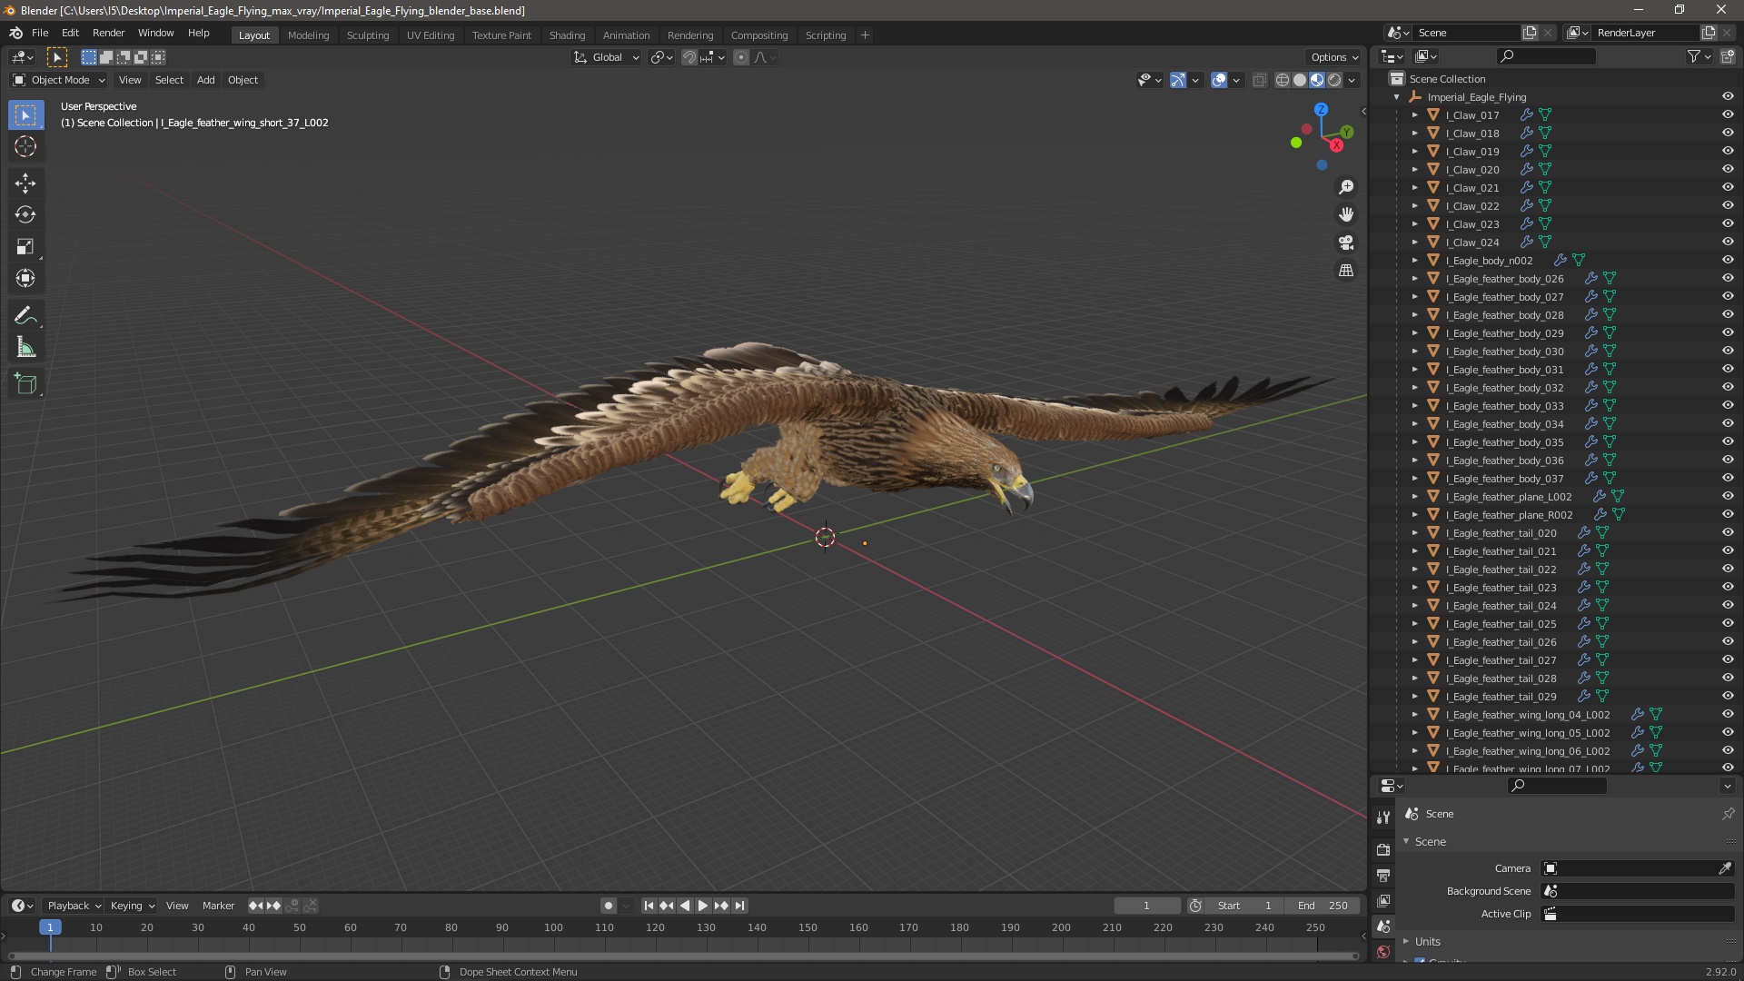This screenshot has width=1744, height=981.
Task: Click the Blender logo menu icon
Action: [15, 33]
